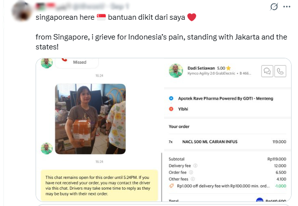The height and width of the screenshot is (206, 298).
Task: Open the three-dot more options menu
Action: (x=287, y=6)
